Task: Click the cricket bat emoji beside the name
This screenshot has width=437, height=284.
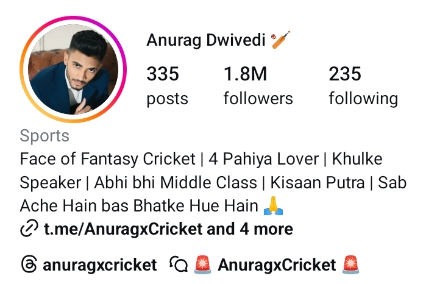Action: tap(280, 40)
